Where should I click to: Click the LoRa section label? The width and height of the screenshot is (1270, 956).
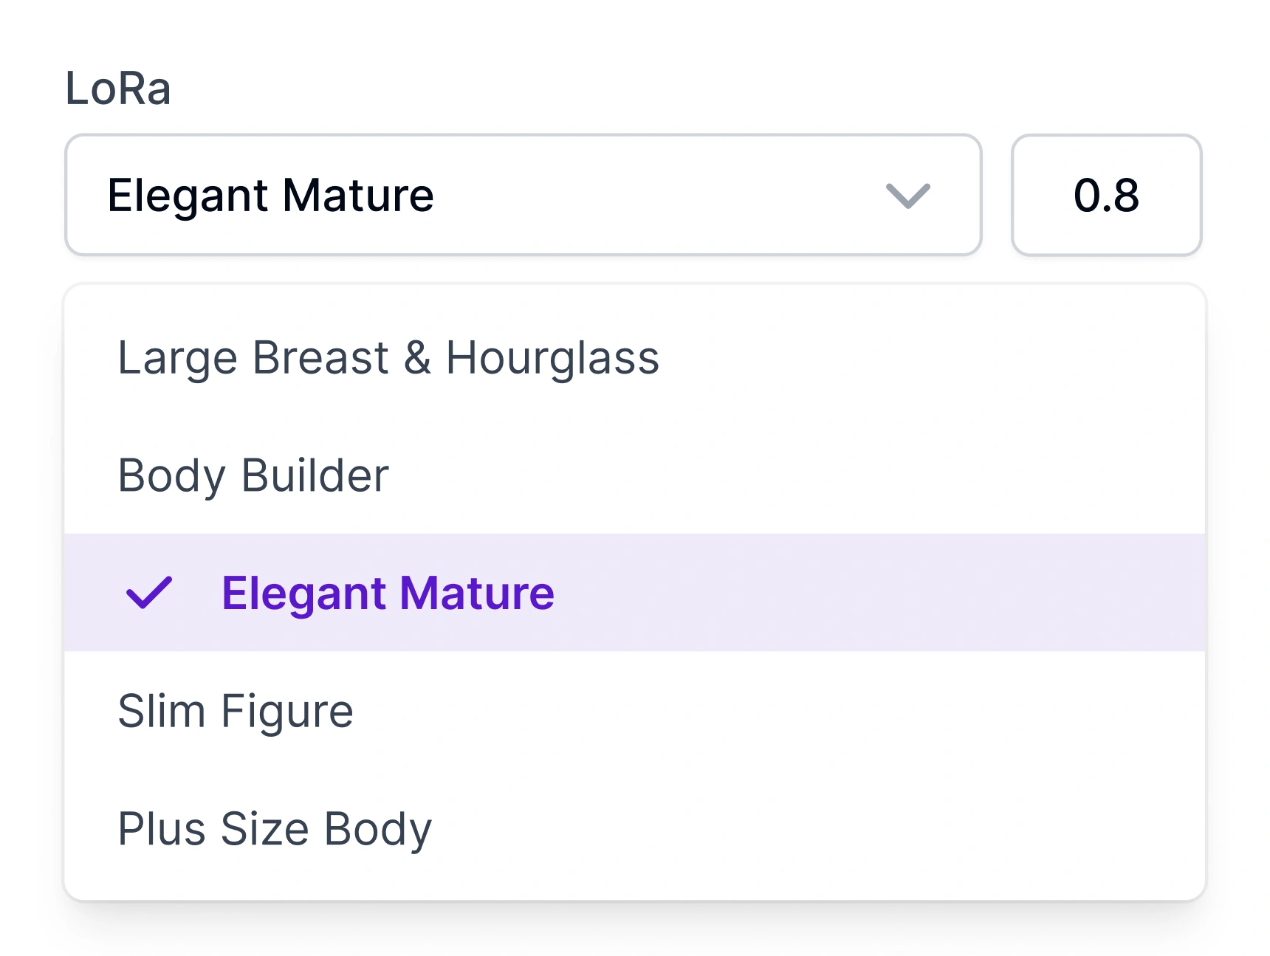coord(117,89)
